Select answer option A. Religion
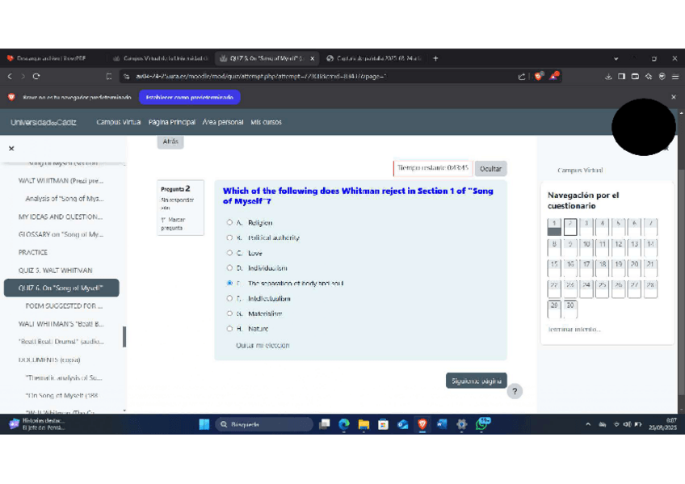685x484 pixels. coord(229,222)
